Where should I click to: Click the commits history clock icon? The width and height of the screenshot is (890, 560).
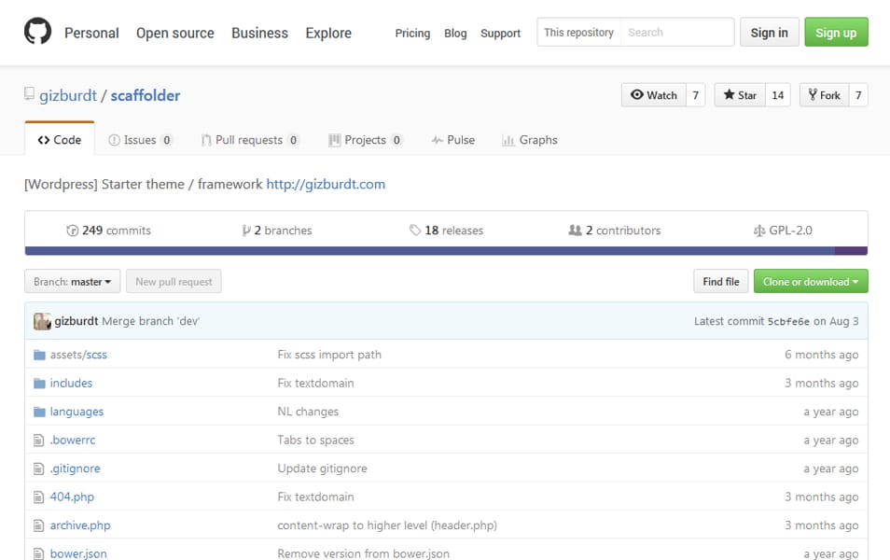click(72, 231)
